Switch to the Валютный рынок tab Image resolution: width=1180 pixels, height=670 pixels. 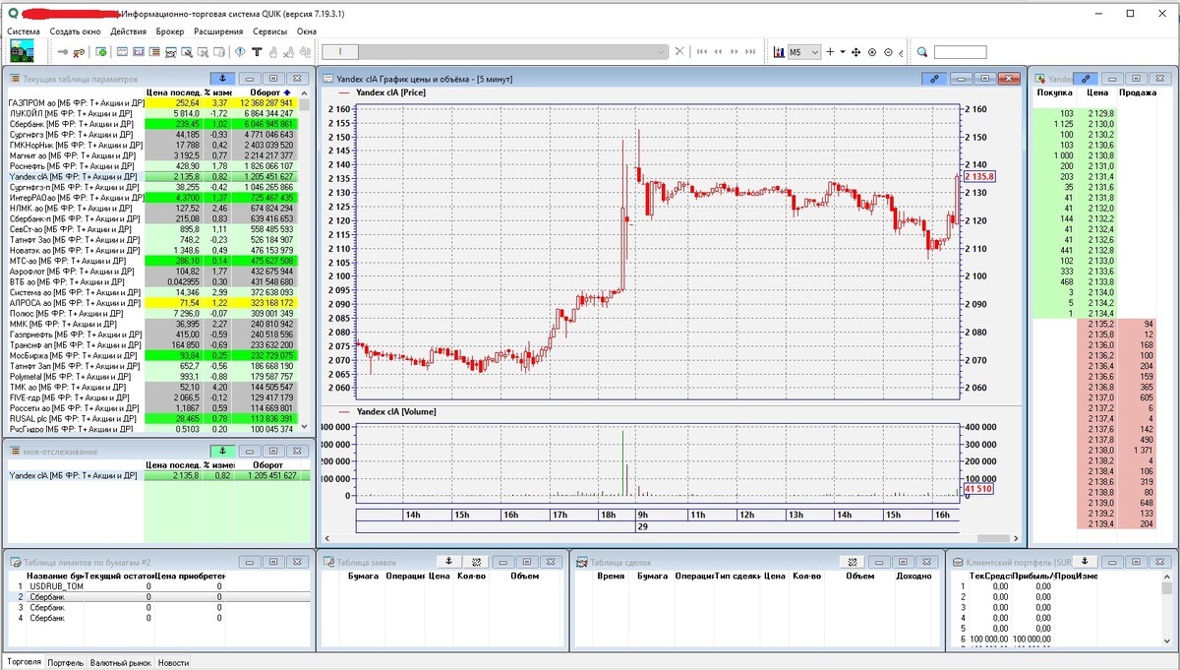(121, 663)
